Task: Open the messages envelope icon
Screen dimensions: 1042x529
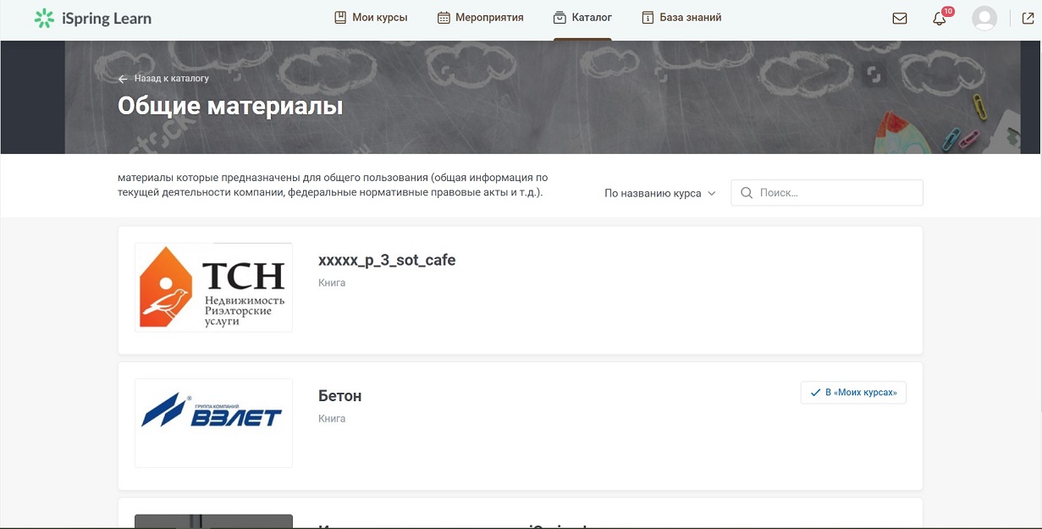Action: pyautogui.click(x=900, y=19)
